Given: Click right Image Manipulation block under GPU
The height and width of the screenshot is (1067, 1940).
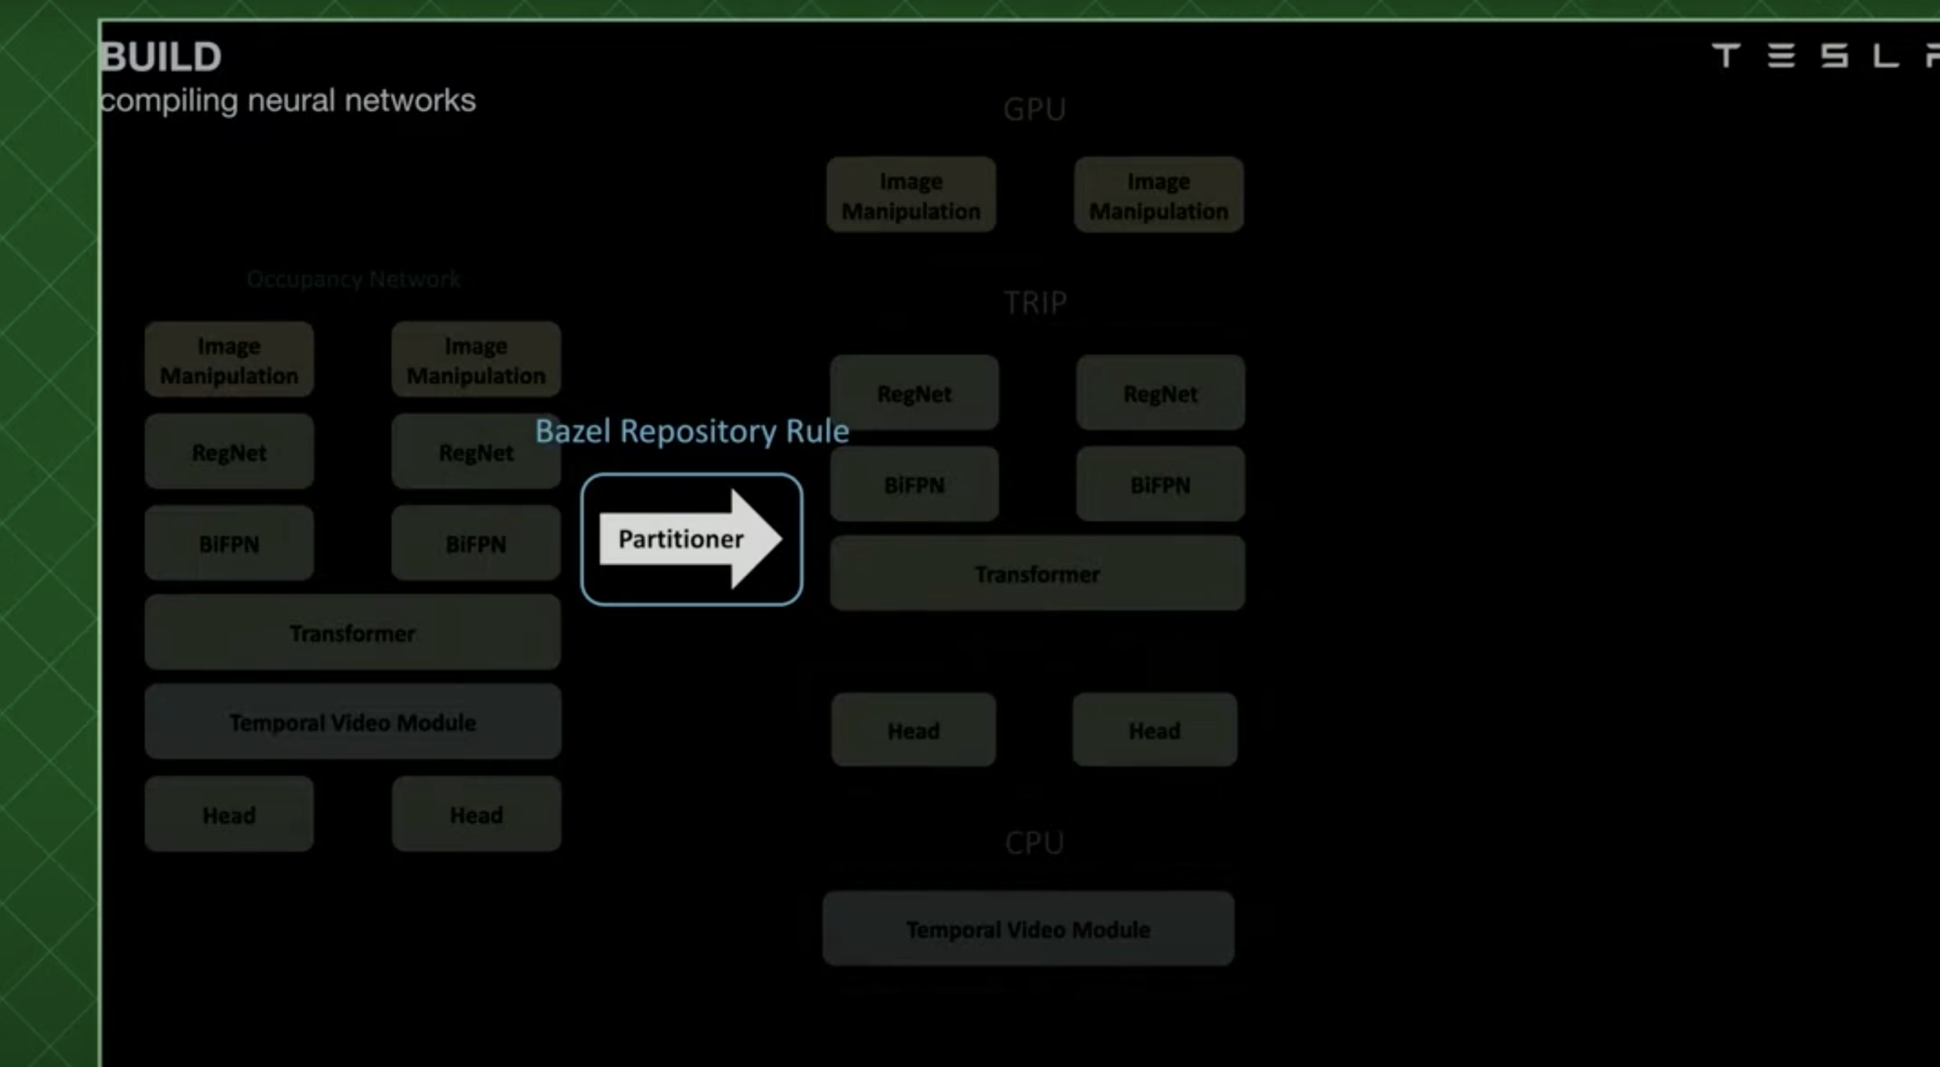Looking at the screenshot, I should [x=1159, y=196].
